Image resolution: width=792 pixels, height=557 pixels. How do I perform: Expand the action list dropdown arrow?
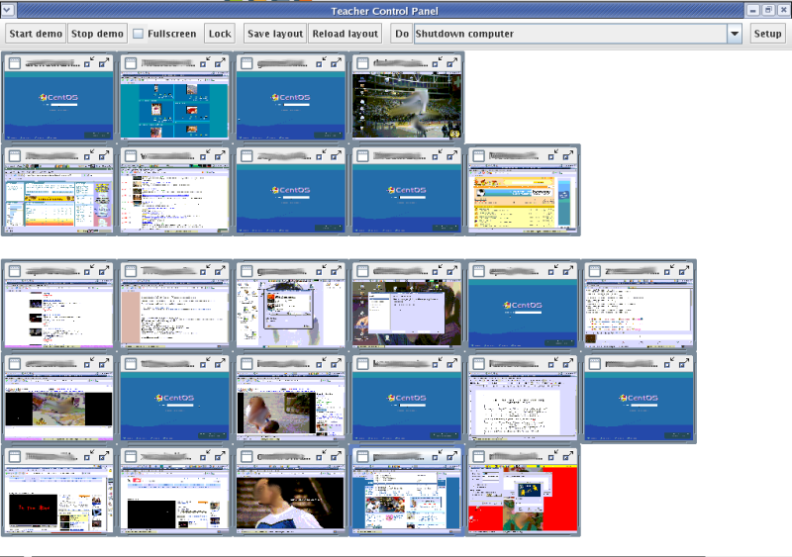tap(735, 34)
